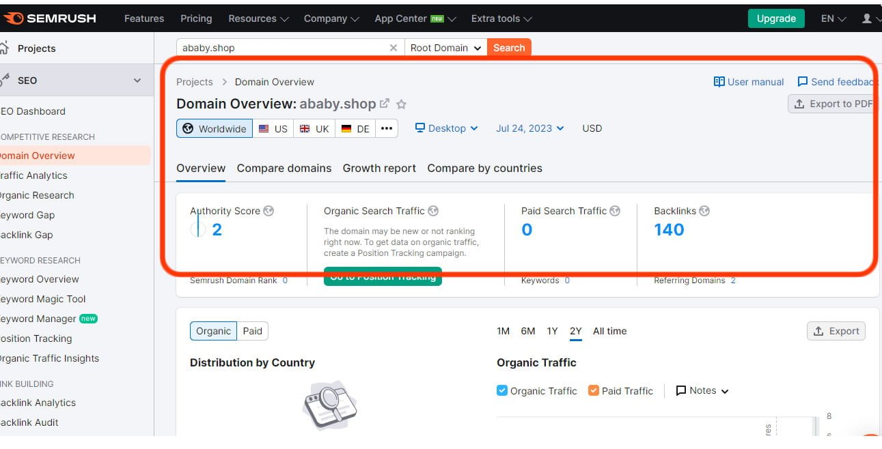The image size is (882, 449).
Task: Click the Semrush logo
Action: point(49,18)
